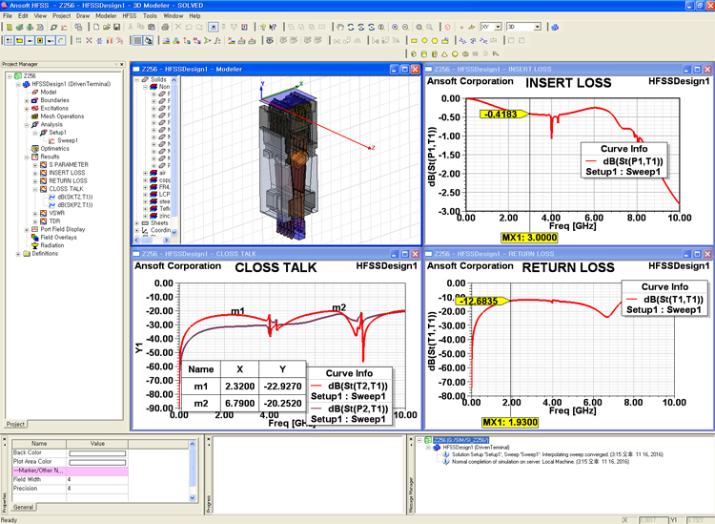This screenshot has width=715, height=524.
Task: Click the Open folder icon
Action: point(106,28)
